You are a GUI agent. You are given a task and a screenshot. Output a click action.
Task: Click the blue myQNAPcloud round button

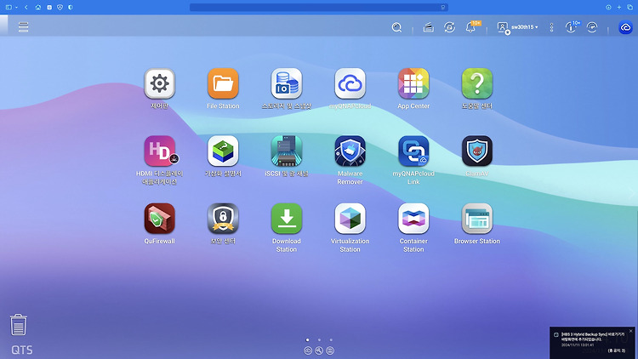coord(625,27)
